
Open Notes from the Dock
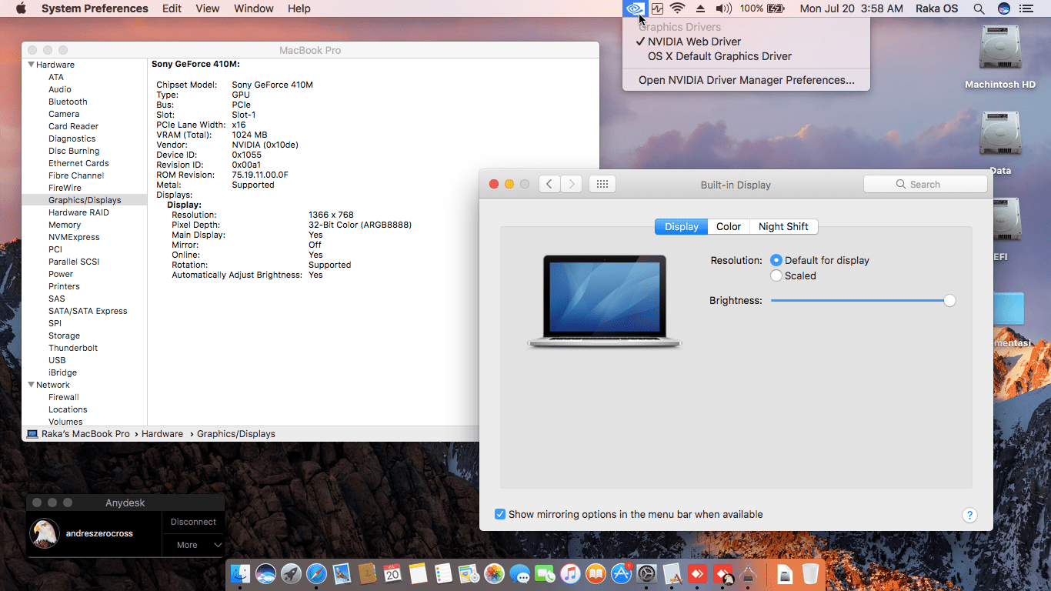coord(418,573)
